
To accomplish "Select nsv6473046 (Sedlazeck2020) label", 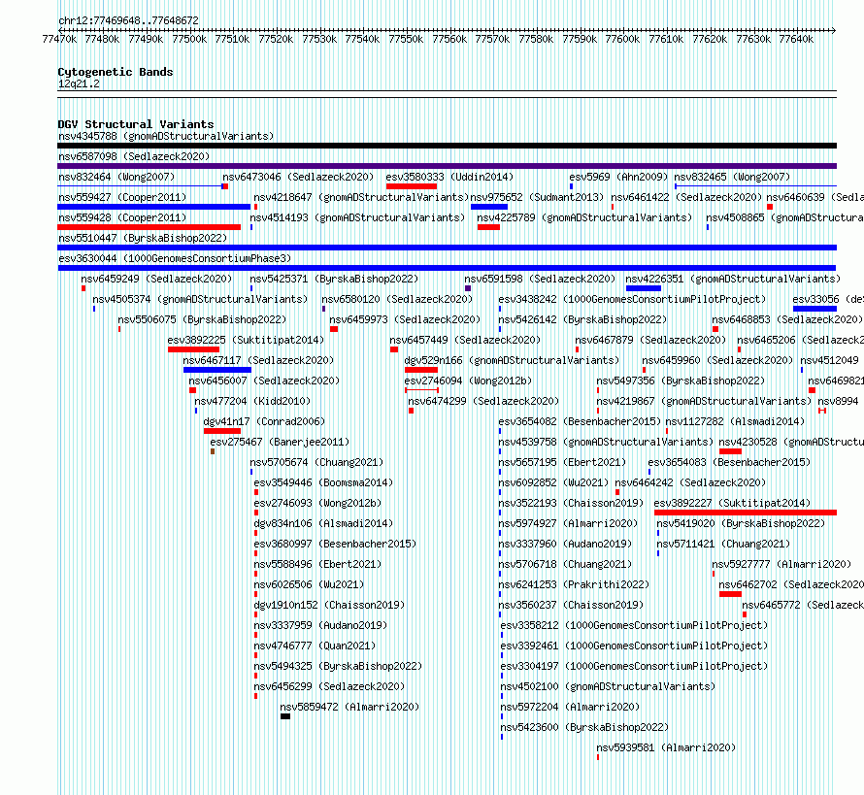I will (x=298, y=177).
